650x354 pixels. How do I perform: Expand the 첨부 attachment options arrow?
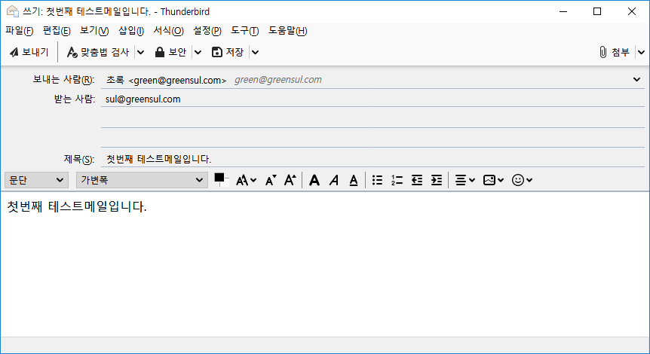[641, 52]
